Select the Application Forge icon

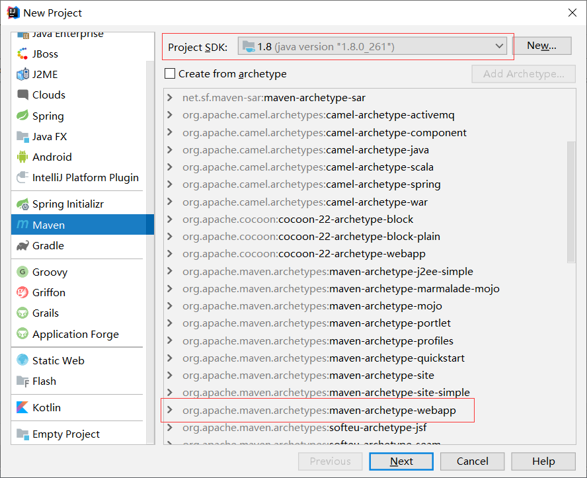[x=22, y=334]
